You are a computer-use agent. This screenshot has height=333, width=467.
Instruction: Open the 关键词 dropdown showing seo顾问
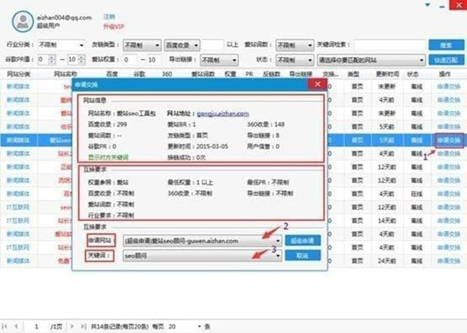point(277,255)
